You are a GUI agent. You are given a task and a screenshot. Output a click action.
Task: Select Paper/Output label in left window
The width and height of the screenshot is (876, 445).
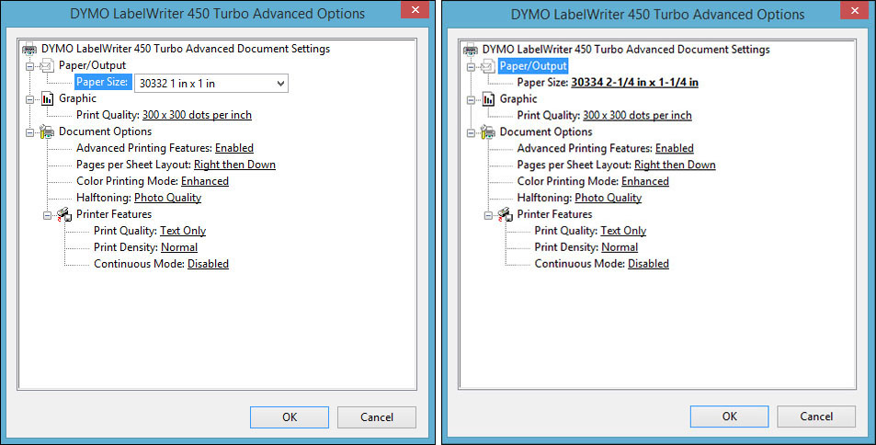tap(92, 65)
